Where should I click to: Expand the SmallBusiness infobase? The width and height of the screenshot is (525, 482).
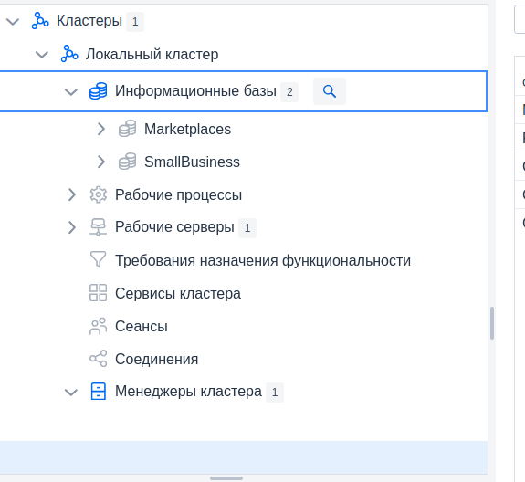pos(100,162)
